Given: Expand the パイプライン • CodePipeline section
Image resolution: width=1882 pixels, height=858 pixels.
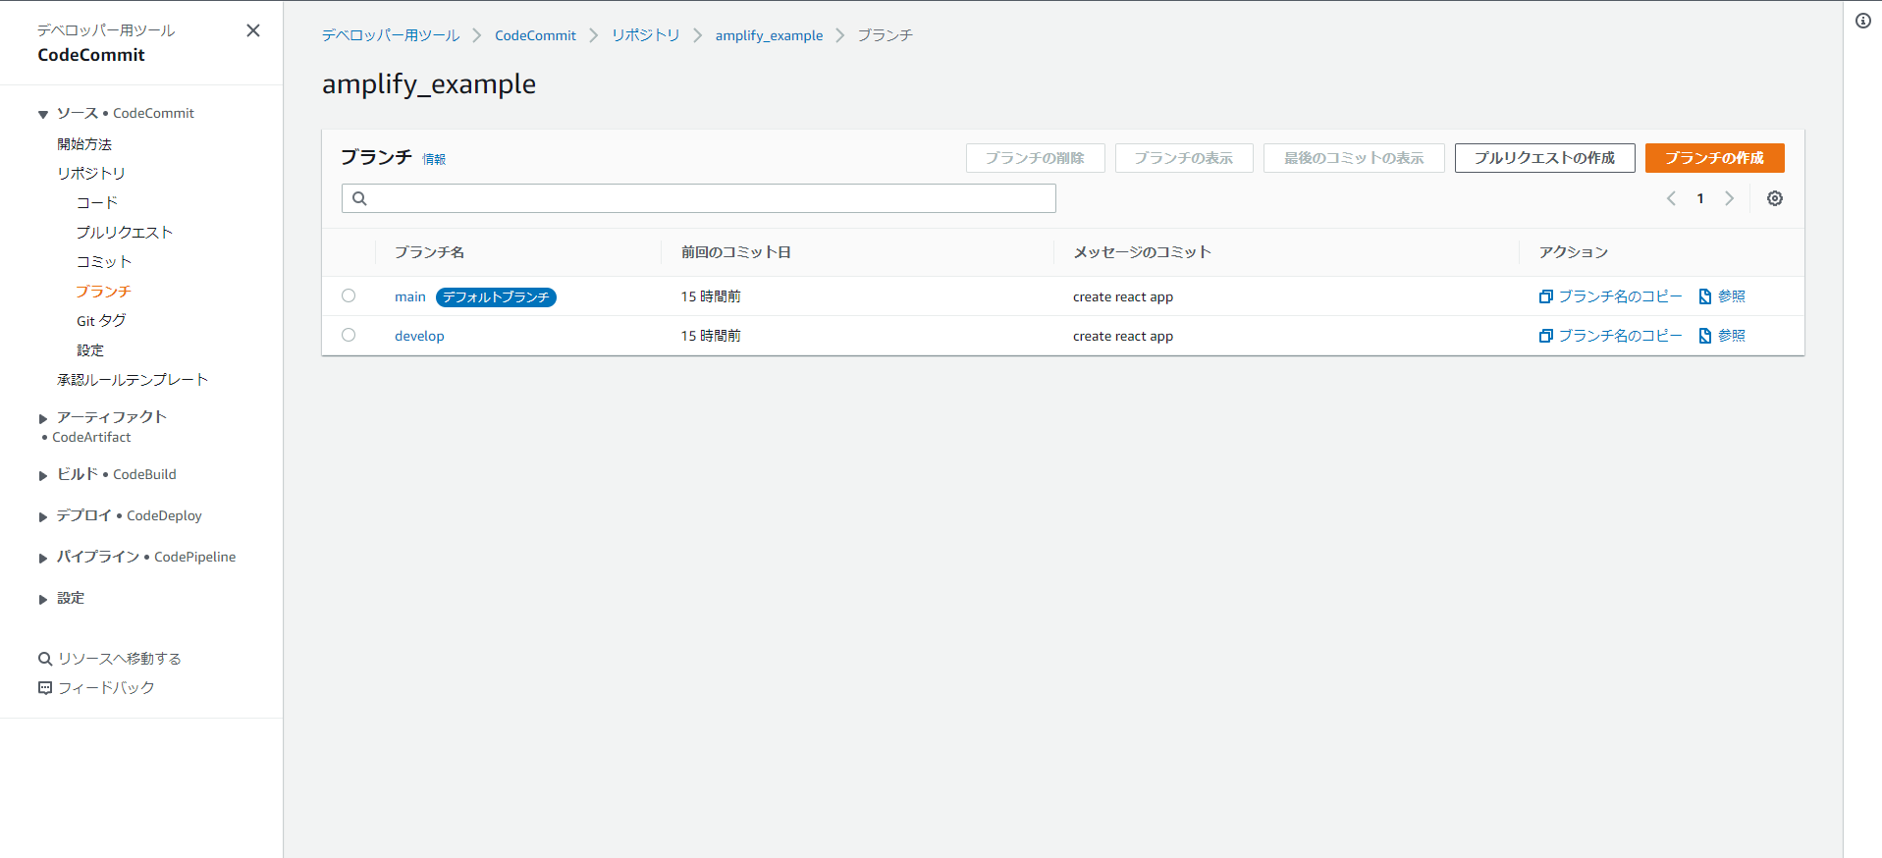Looking at the screenshot, I should point(43,559).
